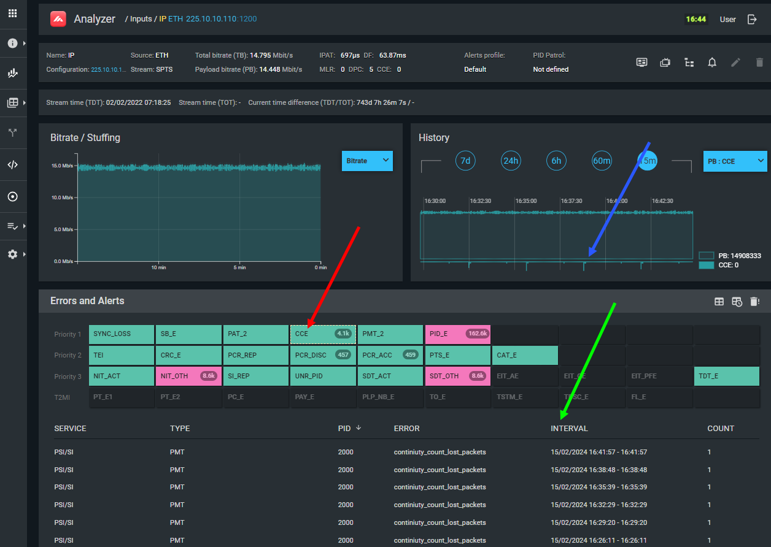This screenshot has width=771, height=547.
Task: Select the PID_E error tile
Action: coord(457,334)
